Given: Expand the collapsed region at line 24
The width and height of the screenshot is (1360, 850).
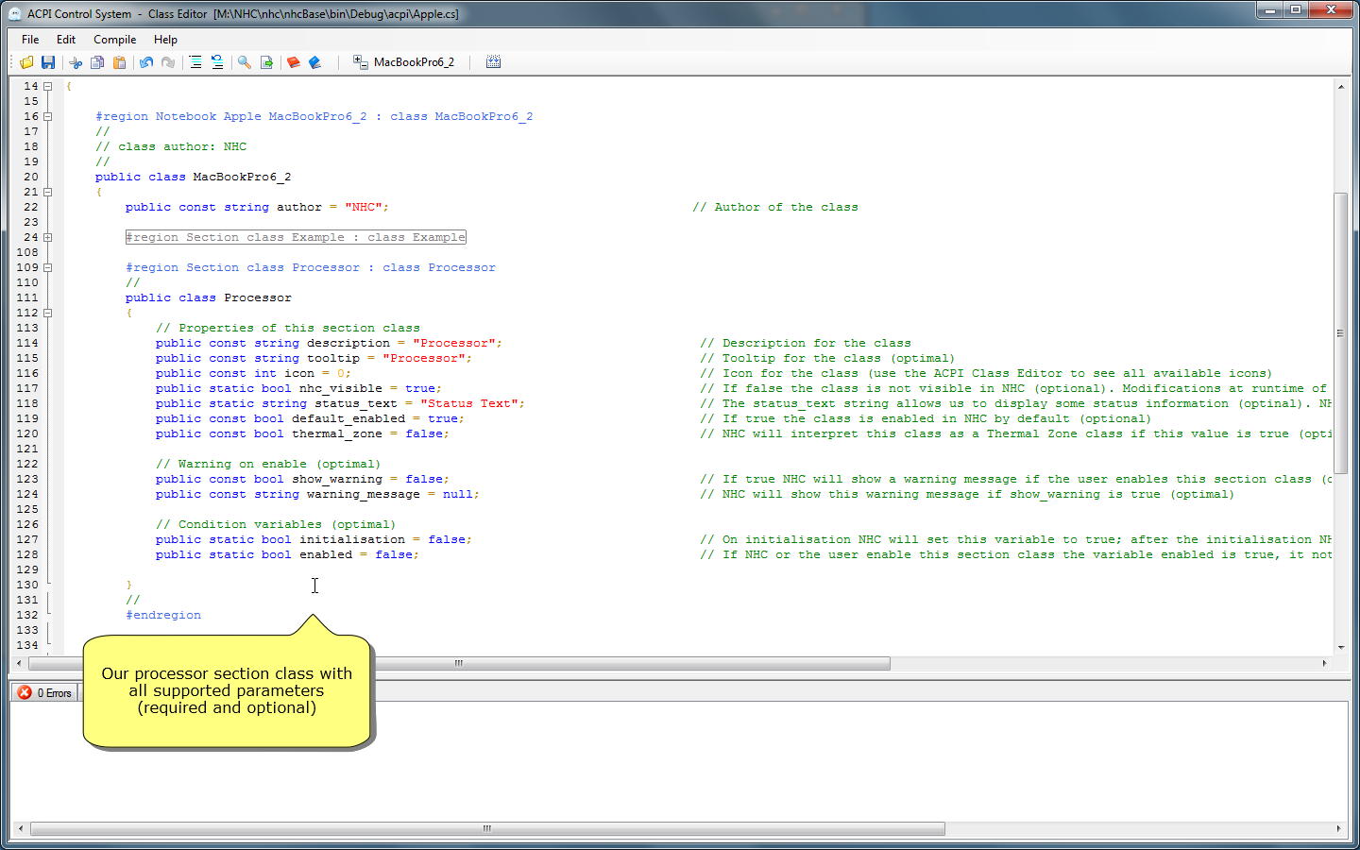Looking at the screenshot, I should tap(47, 237).
